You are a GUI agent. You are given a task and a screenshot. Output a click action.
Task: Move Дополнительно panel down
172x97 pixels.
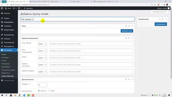129,79
